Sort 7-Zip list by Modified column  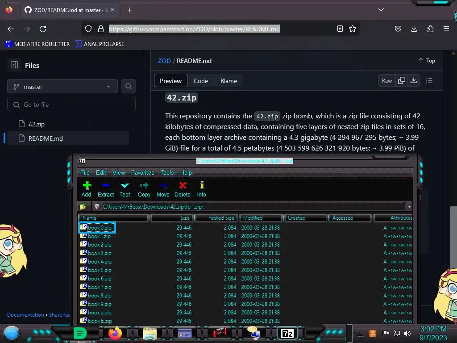pos(261,218)
